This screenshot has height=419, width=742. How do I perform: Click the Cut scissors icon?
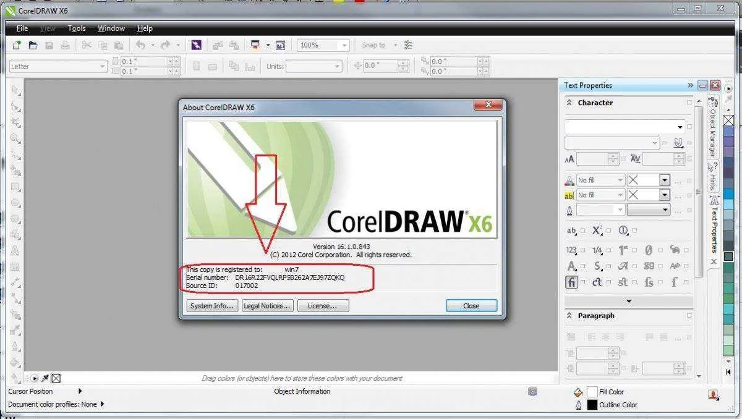[87, 45]
